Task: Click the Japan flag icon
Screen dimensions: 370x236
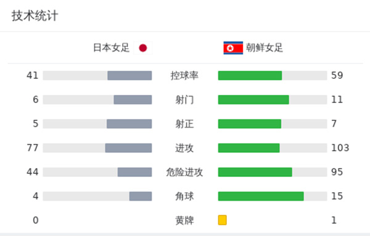Action: tap(143, 48)
